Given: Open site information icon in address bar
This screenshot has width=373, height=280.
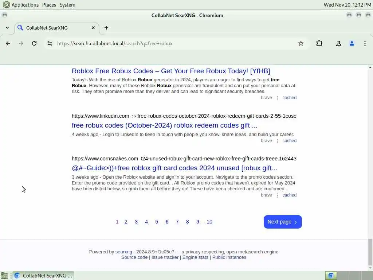Looking at the screenshot, I should point(50,43).
